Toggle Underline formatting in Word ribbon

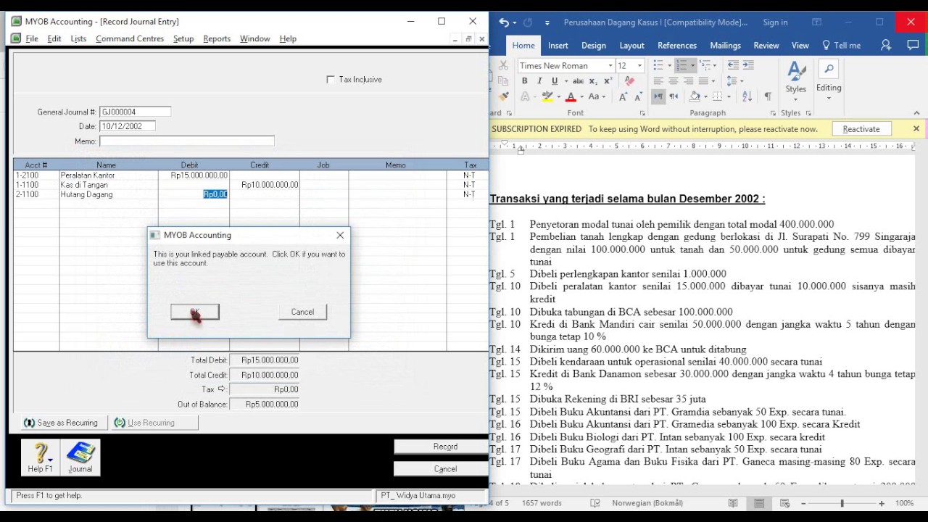[x=555, y=80]
